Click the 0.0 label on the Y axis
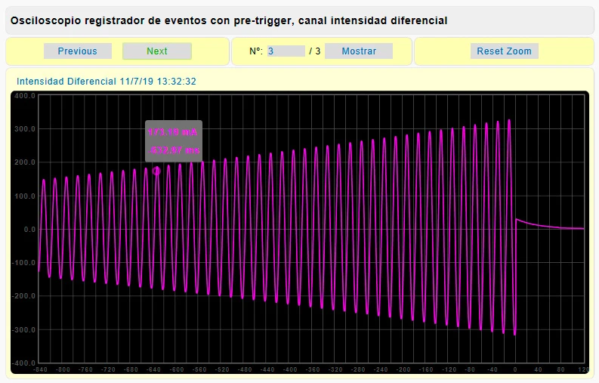This screenshot has width=599, height=383. coord(29,229)
